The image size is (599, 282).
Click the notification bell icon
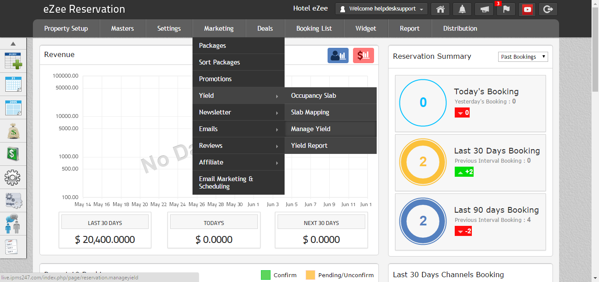click(462, 9)
